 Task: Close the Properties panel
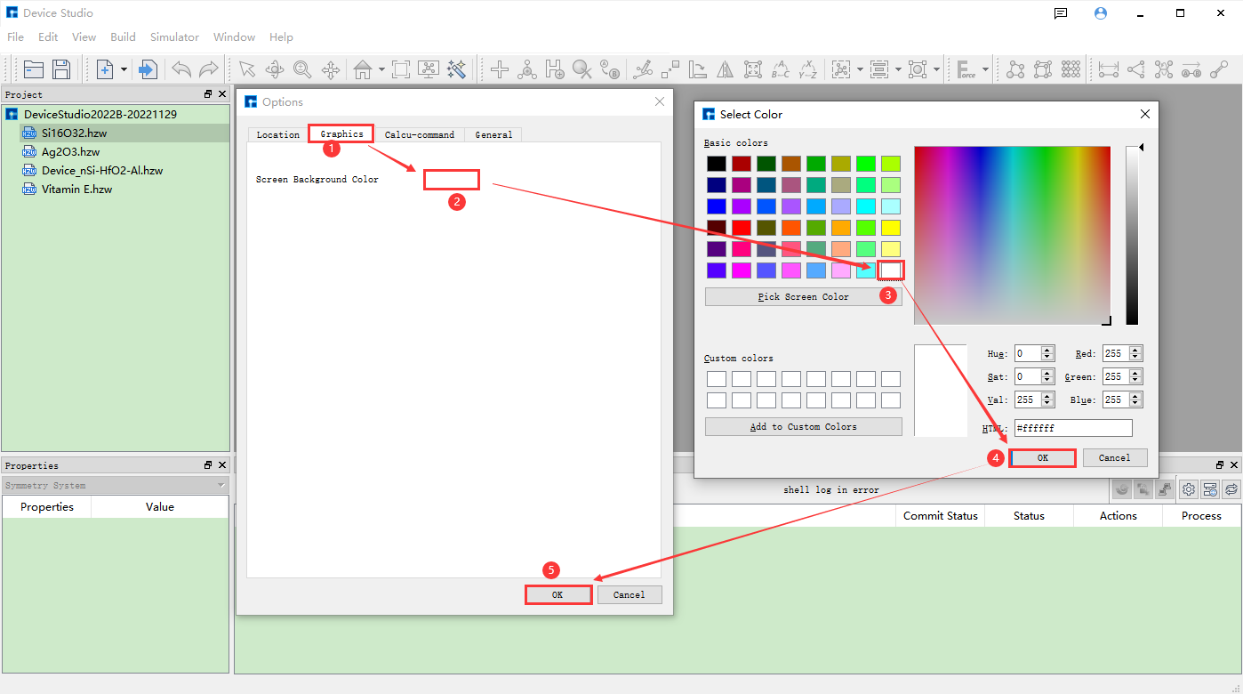222,465
